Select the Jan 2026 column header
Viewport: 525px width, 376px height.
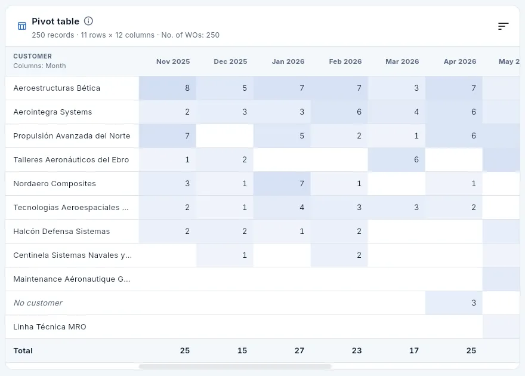pyautogui.click(x=288, y=61)
